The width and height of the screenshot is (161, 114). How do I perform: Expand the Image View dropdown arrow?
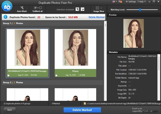click(101, 8)
